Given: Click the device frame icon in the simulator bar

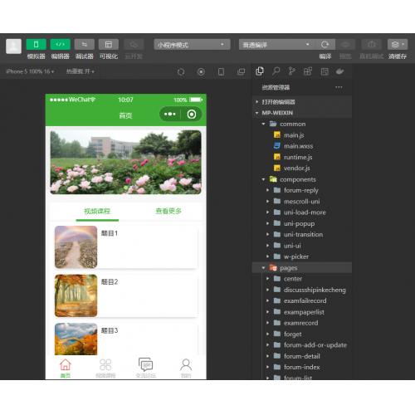Looking at the screenshot, I should [221, 72].
